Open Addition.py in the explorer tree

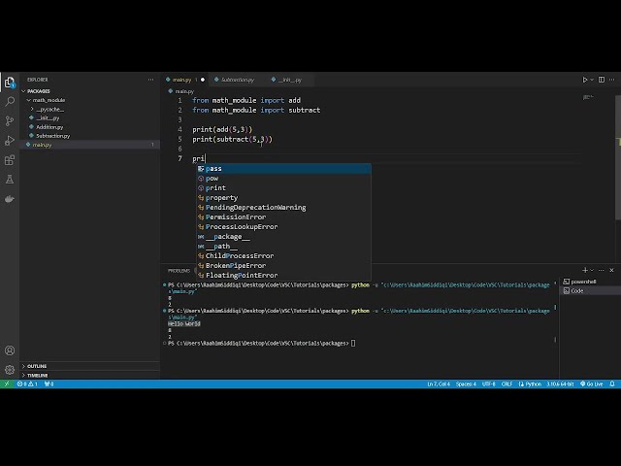[x=89, y=127]
